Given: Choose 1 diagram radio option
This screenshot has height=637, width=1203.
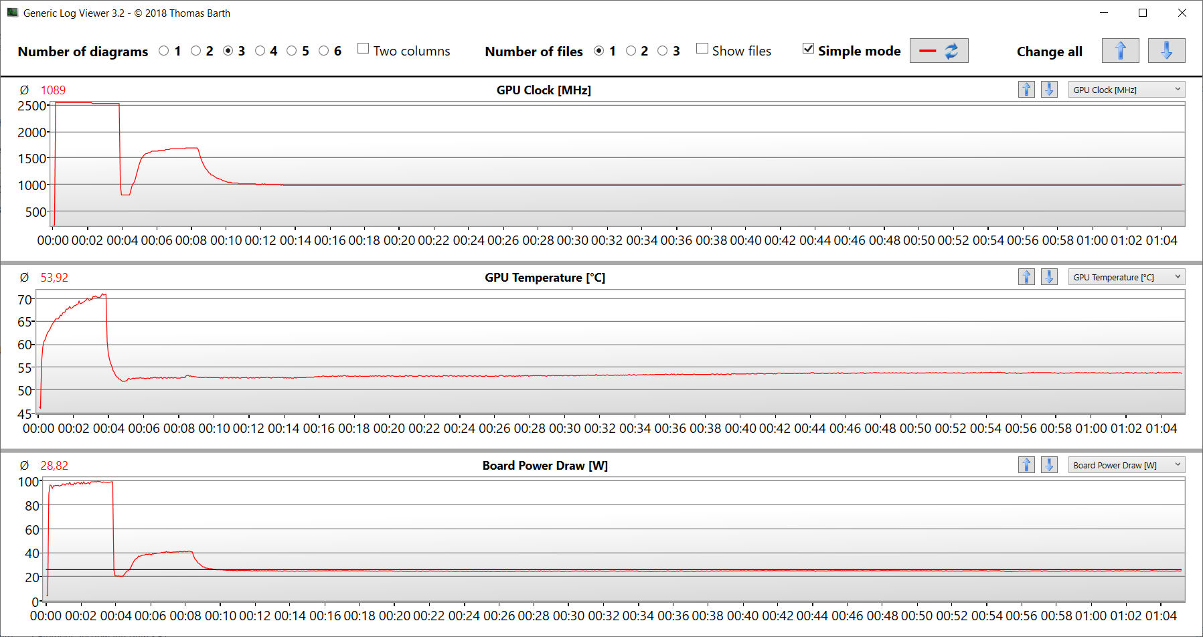Looking at the screenshot, I should coord(164,51).
